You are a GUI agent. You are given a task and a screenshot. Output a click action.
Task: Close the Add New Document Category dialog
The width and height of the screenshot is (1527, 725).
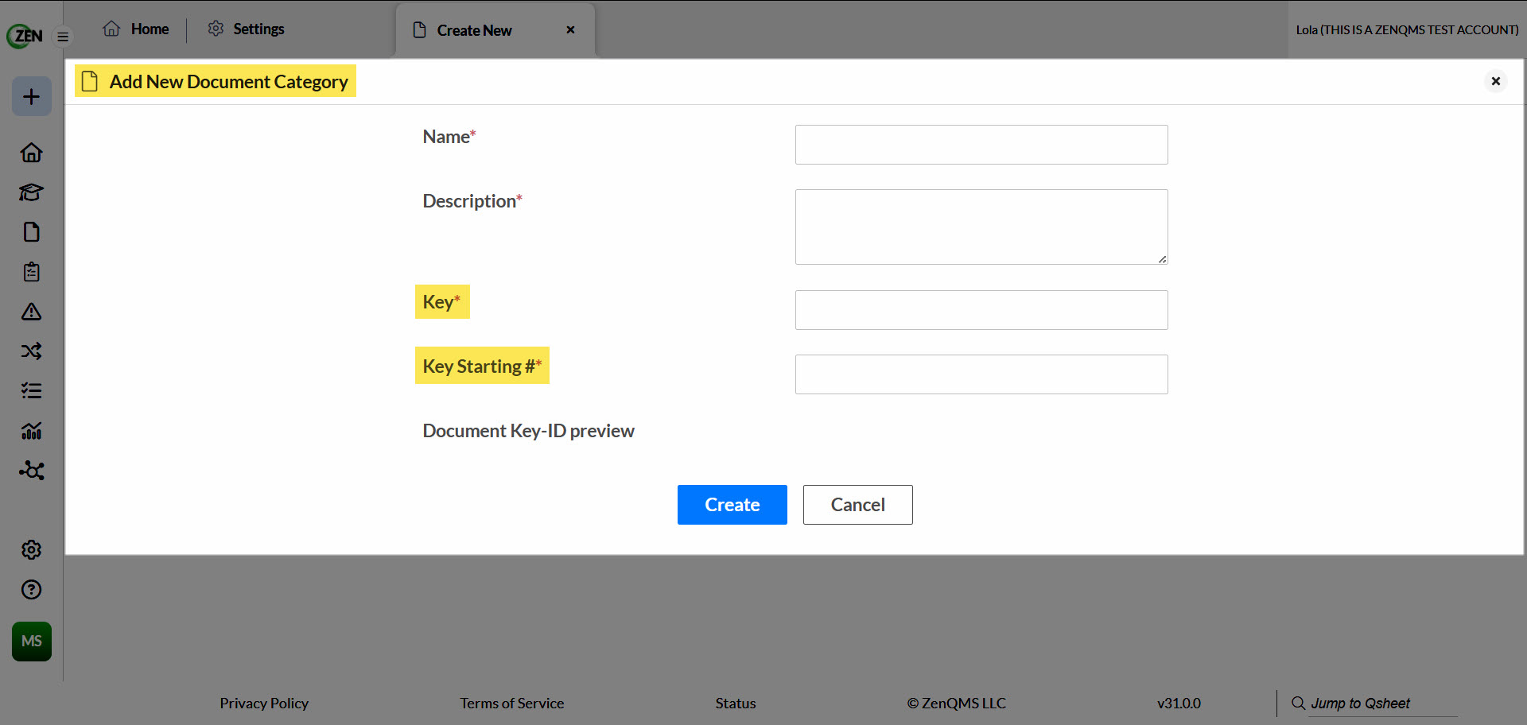coord(1495,81)
